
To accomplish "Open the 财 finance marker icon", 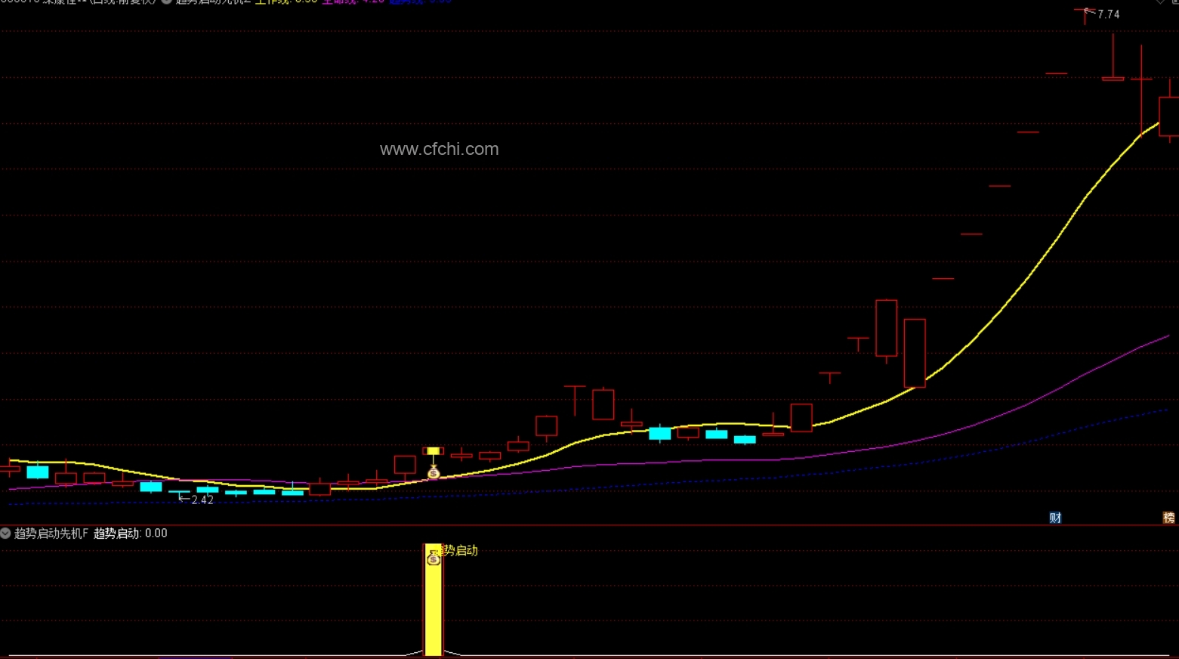I will click(x=1055, y=518).
